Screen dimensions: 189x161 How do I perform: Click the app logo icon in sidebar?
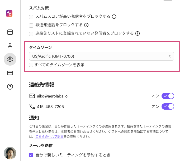click(10, 13)
